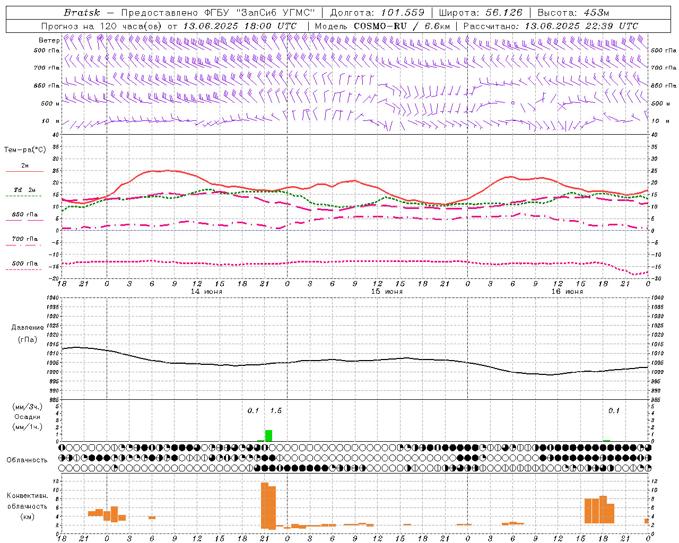This screenshot has height=543, width=679.
Task: Click the Давление pressure panel label
Action: (x=28, y=327)
